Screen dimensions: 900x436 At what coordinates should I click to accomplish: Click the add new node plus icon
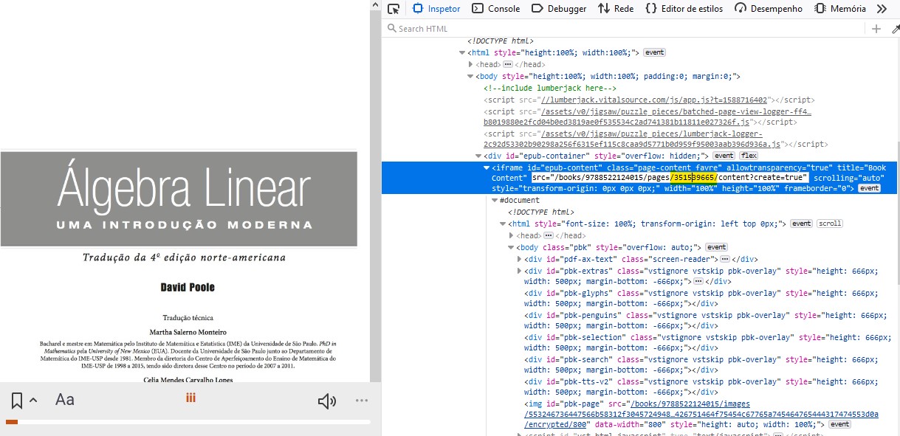click(x=876, y=29)
